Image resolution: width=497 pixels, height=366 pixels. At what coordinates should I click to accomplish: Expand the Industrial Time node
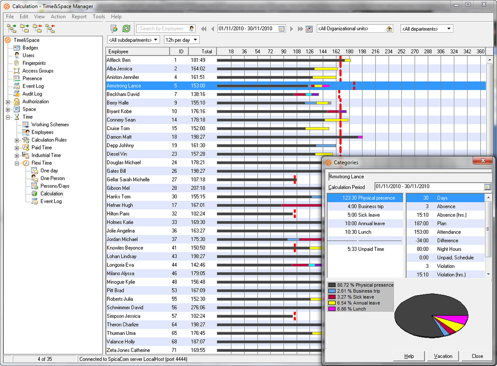(17, 156)
